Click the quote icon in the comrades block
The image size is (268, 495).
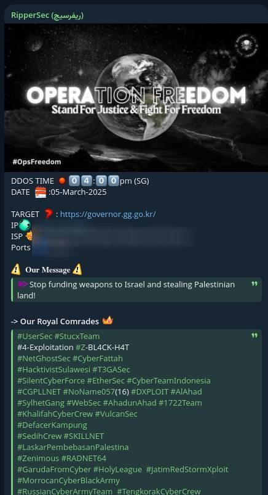[x=254, y=335]
